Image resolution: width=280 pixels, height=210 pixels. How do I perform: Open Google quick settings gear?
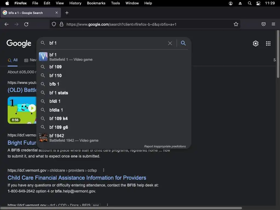(256, 43)
